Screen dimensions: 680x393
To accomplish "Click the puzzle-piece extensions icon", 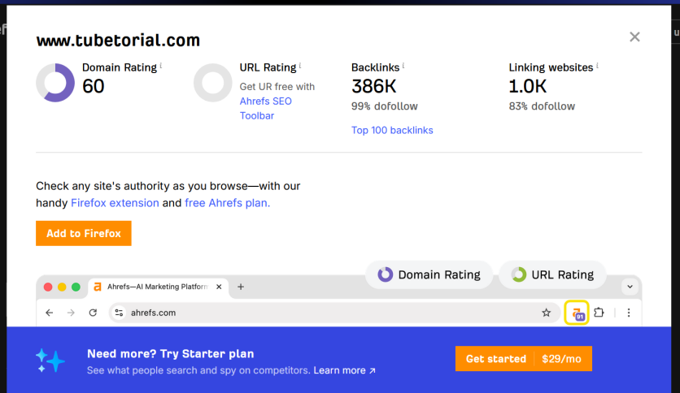I will (x=599, y=313).
